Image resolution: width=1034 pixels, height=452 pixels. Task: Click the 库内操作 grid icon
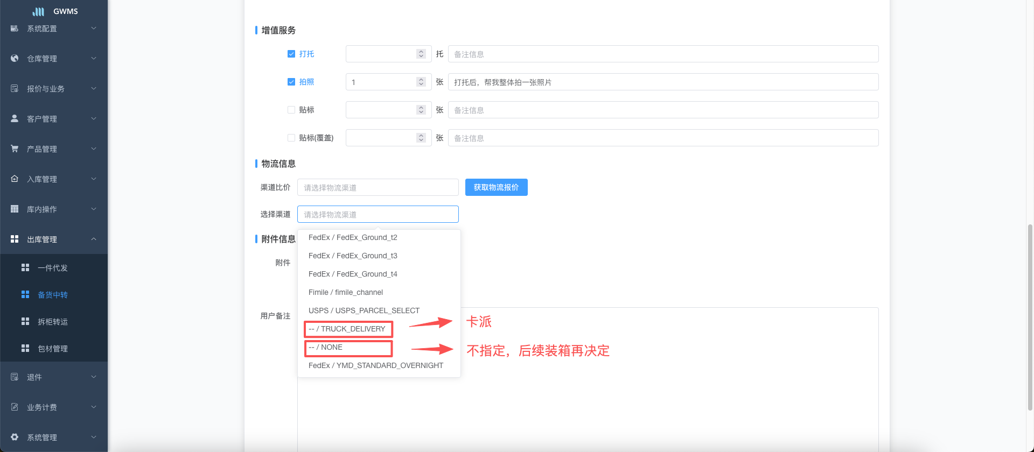[x=15, y=209]
